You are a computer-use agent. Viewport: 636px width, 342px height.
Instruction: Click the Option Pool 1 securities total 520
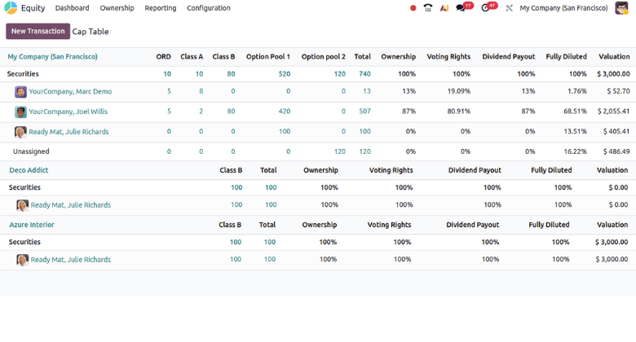point(284,74)
